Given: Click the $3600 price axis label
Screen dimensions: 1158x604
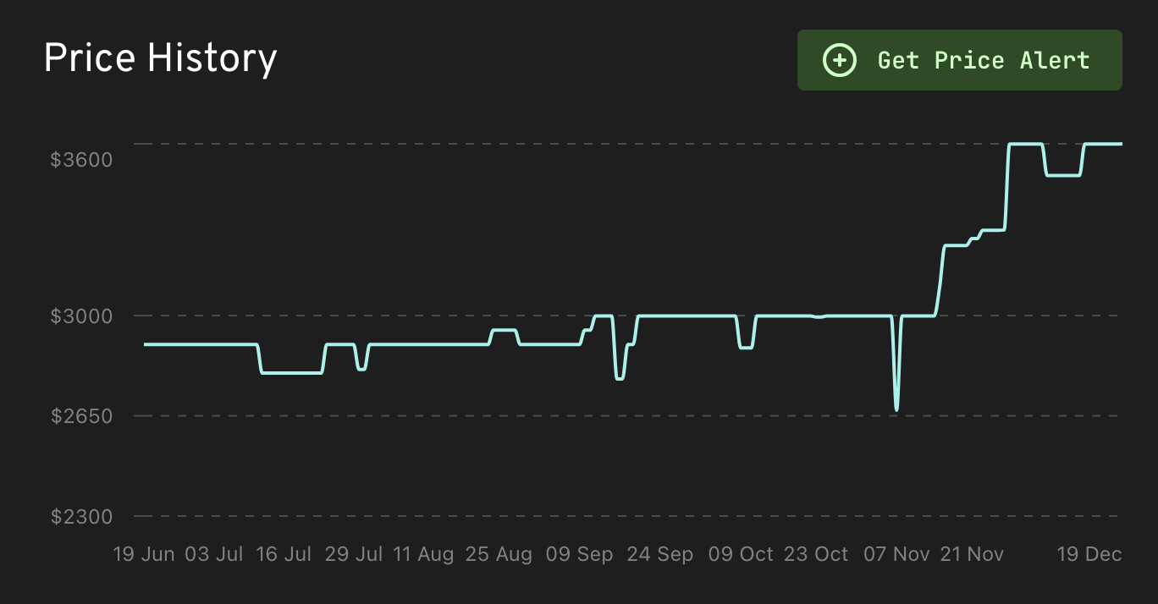Looking at the screenshot, I should point(81,159).
